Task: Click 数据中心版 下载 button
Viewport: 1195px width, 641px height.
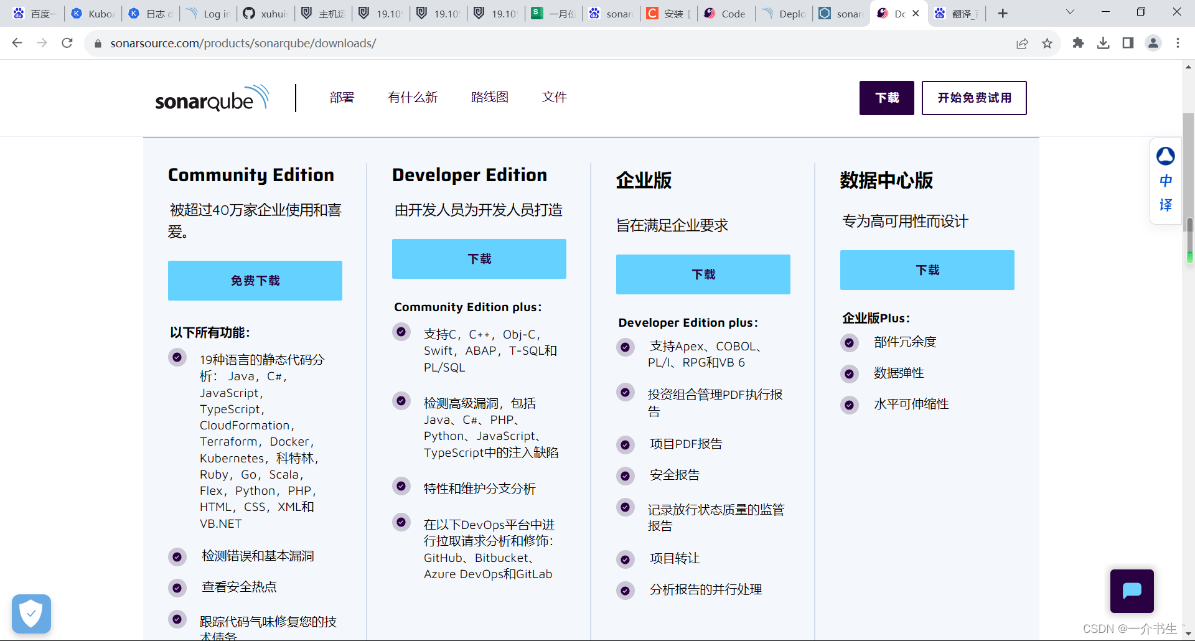Action: point(927,270)
